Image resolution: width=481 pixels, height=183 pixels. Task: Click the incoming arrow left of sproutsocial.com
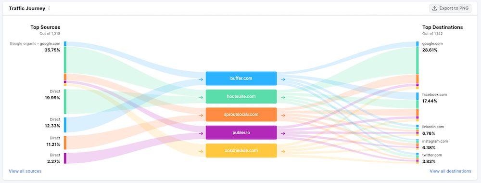point(201,116)
